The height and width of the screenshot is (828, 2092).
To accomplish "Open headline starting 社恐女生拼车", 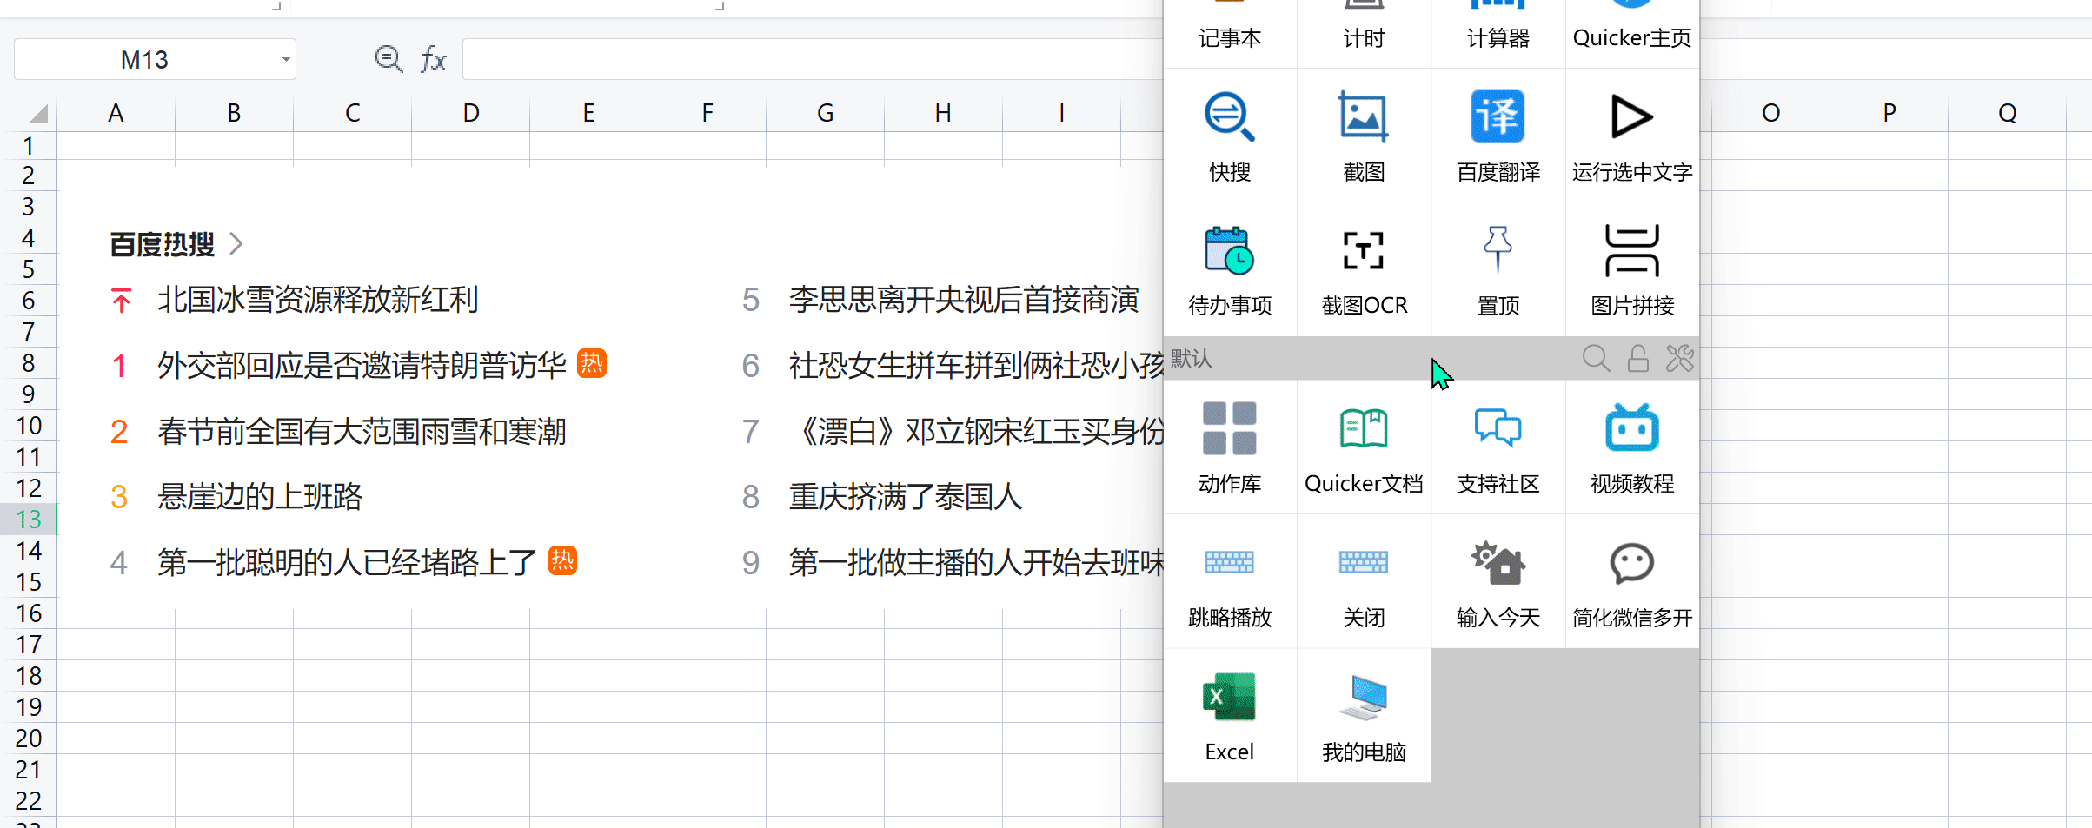I will click(x=976, y=365).
